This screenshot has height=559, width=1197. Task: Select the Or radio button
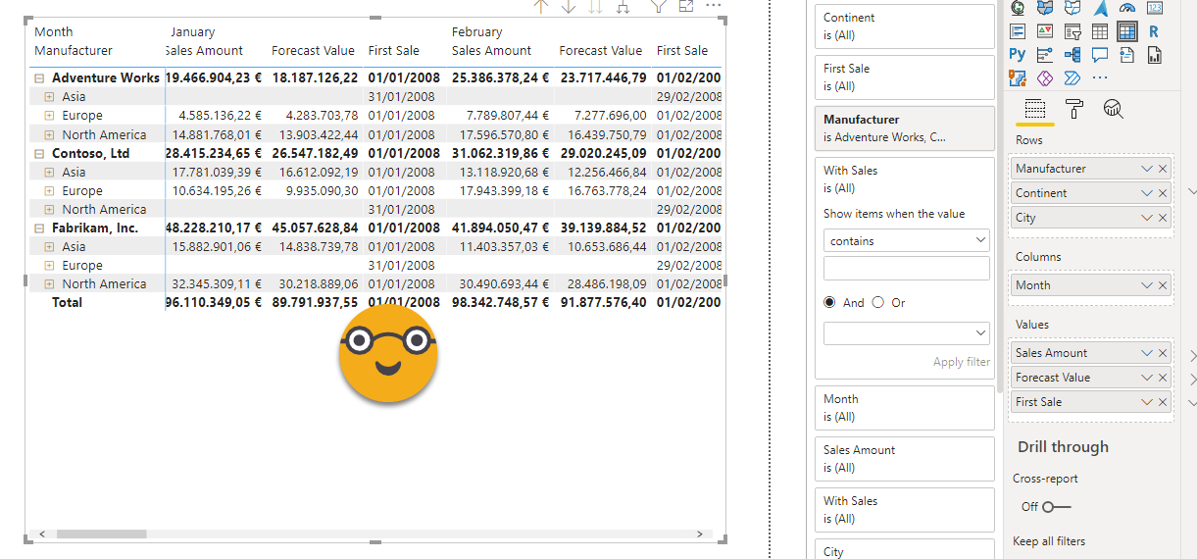[877, 303]
